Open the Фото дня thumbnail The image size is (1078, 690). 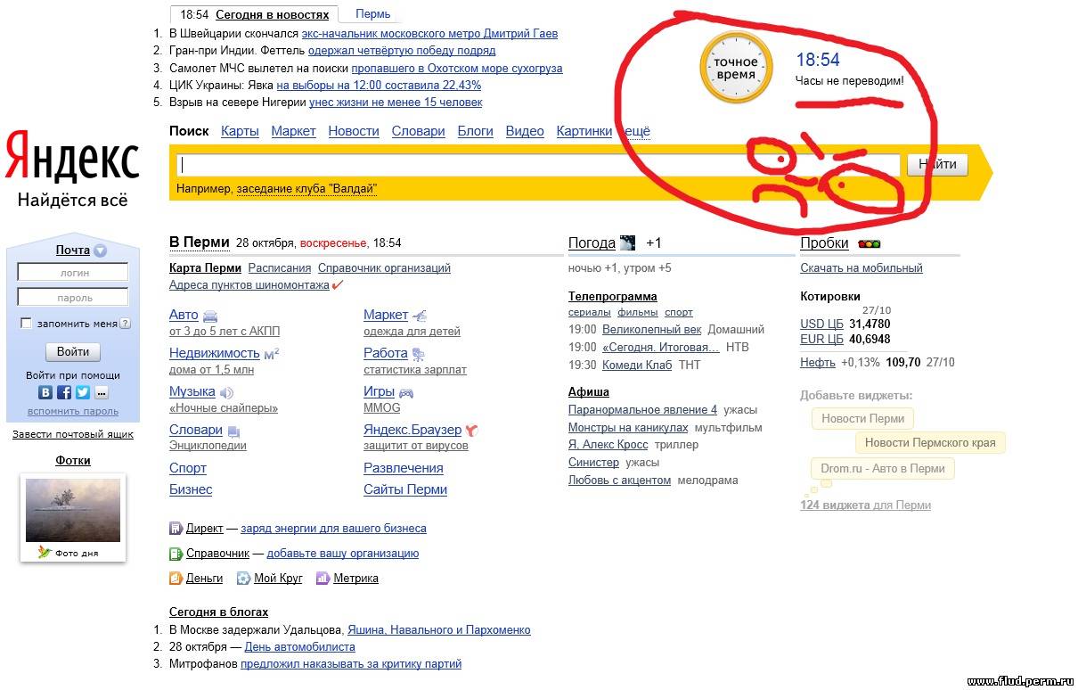[x=73, y=510]
